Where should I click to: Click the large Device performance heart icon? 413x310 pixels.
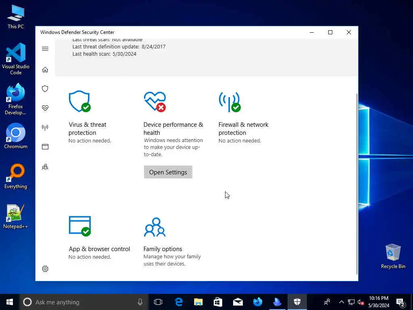[x=155, y=102]
